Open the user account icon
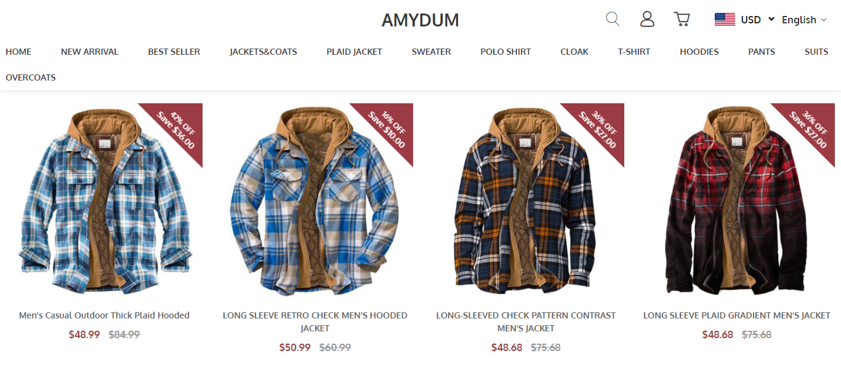Image resolution: width=841 pixels, height=375 pixels. pos(647,19)
